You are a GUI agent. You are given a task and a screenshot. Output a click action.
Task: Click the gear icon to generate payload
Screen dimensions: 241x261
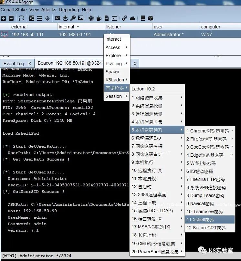click(91, 18)
